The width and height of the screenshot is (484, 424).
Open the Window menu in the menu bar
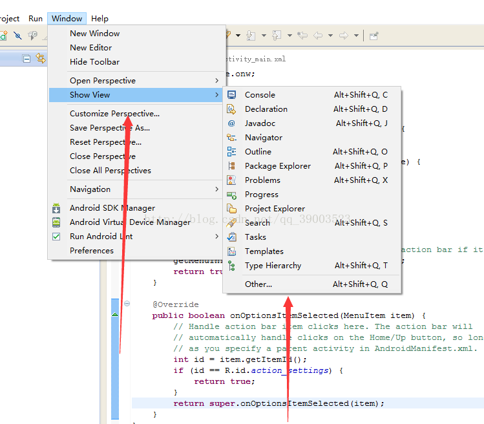[67, 19]
